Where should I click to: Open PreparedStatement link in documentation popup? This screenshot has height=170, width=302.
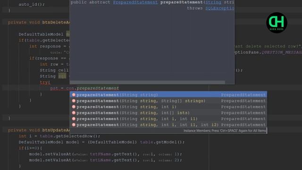[x=135, y=2]
